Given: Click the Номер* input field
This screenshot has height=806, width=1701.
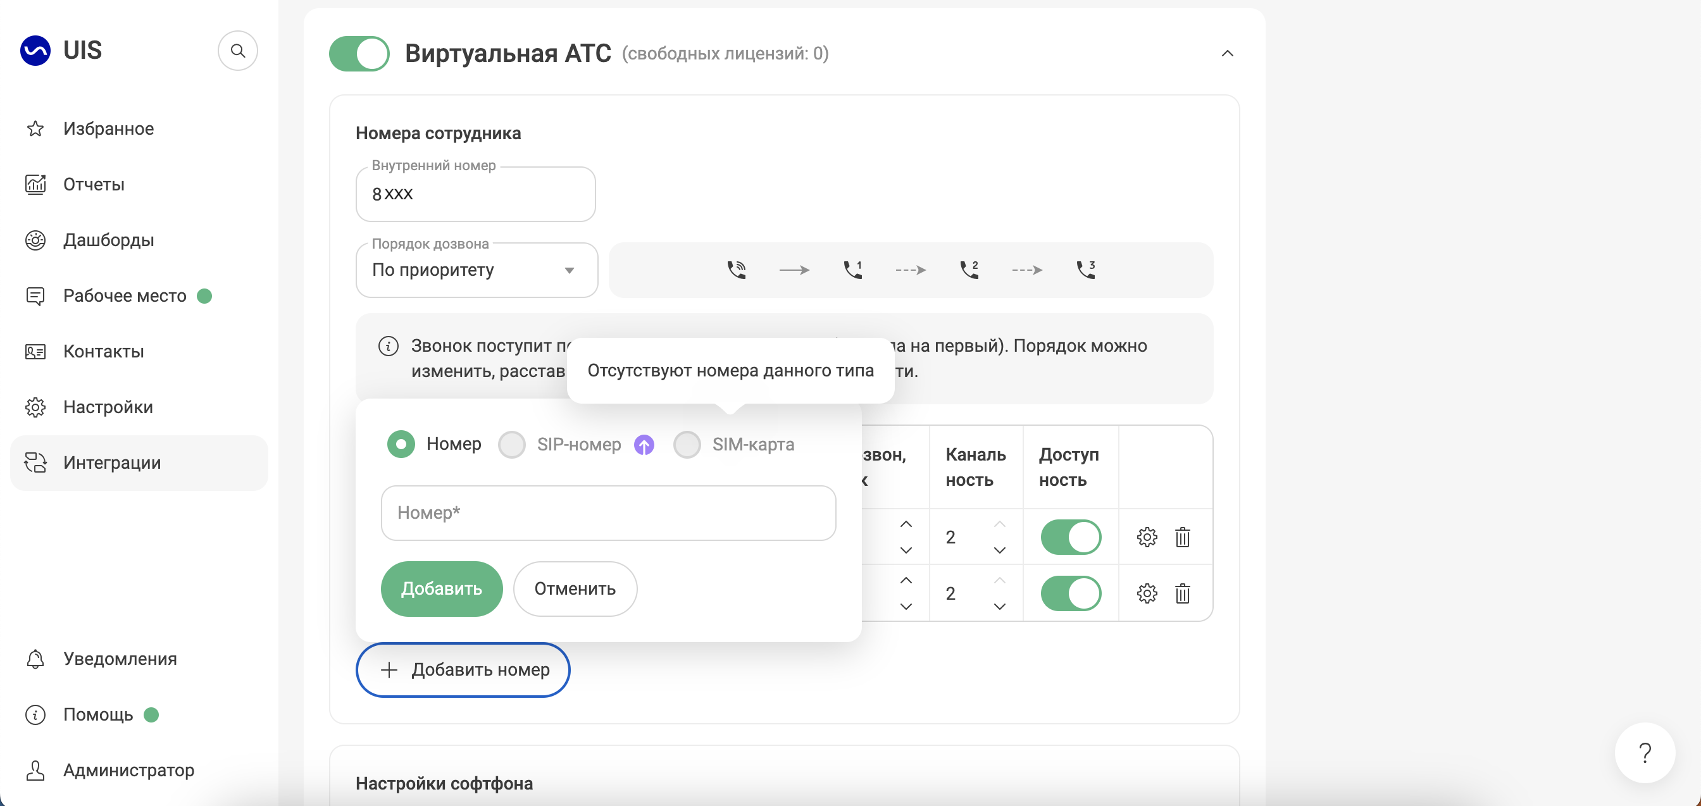Looking at the screenshot, I should tap(607, 513).
